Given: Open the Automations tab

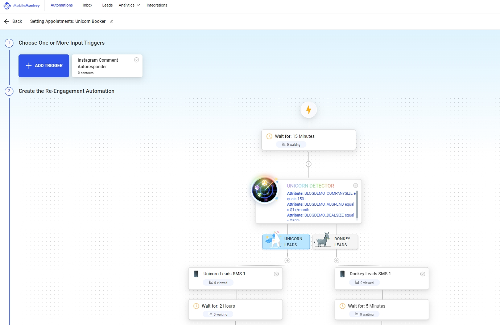Looking at the screenshot, I should [62, 5].
